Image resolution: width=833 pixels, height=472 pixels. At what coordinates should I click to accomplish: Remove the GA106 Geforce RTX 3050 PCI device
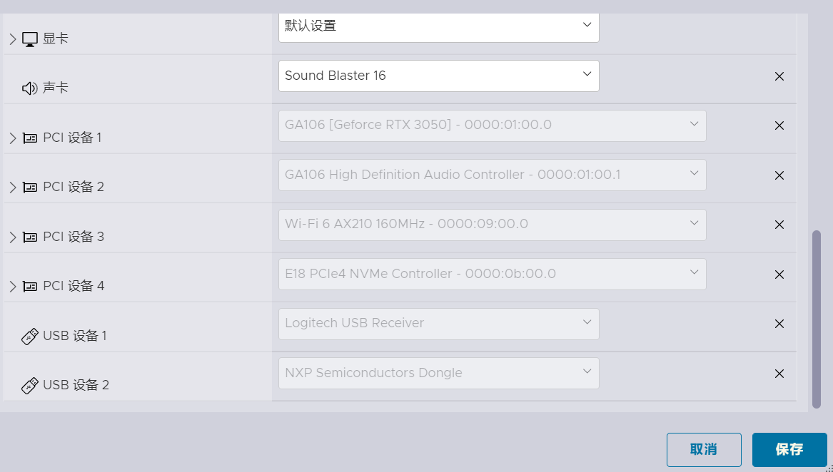[779, 125]
